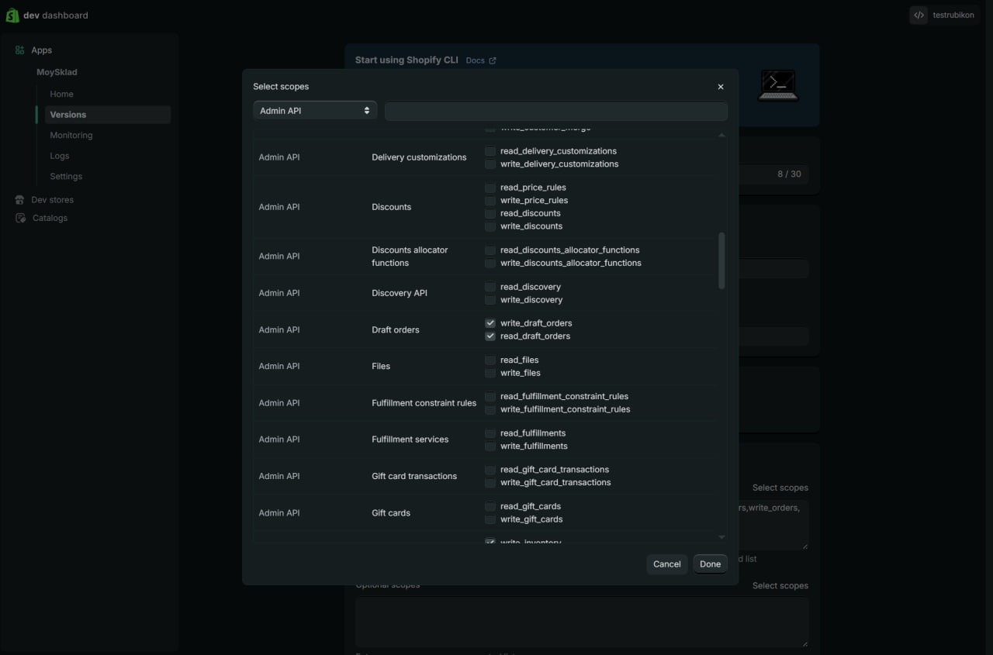Check the write_gift_cards checkbox

coord(490,519)
